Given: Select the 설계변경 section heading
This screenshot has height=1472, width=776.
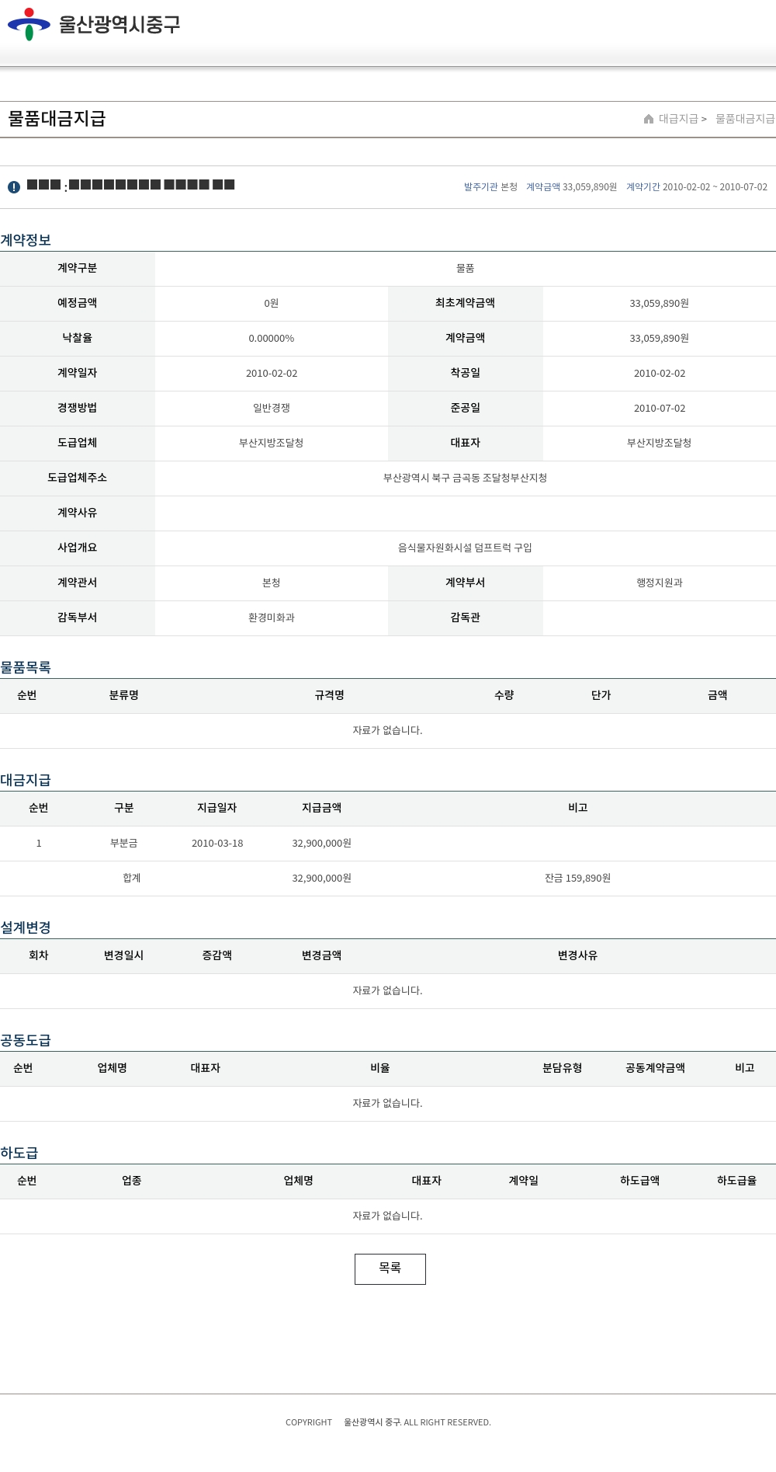Looking at the screenshot, I should pos(26,927).
